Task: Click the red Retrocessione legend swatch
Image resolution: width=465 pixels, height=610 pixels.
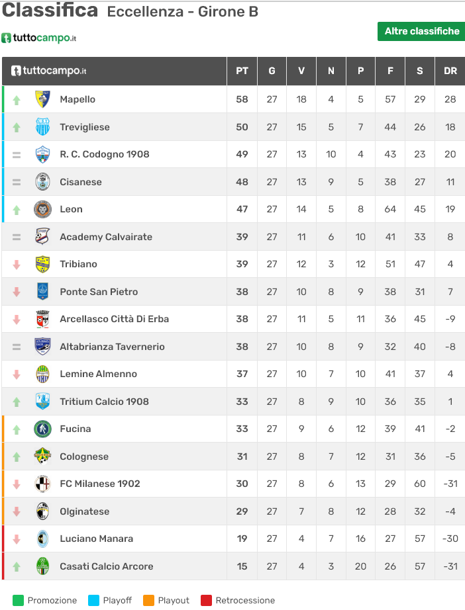Action: tap(206, 601)
